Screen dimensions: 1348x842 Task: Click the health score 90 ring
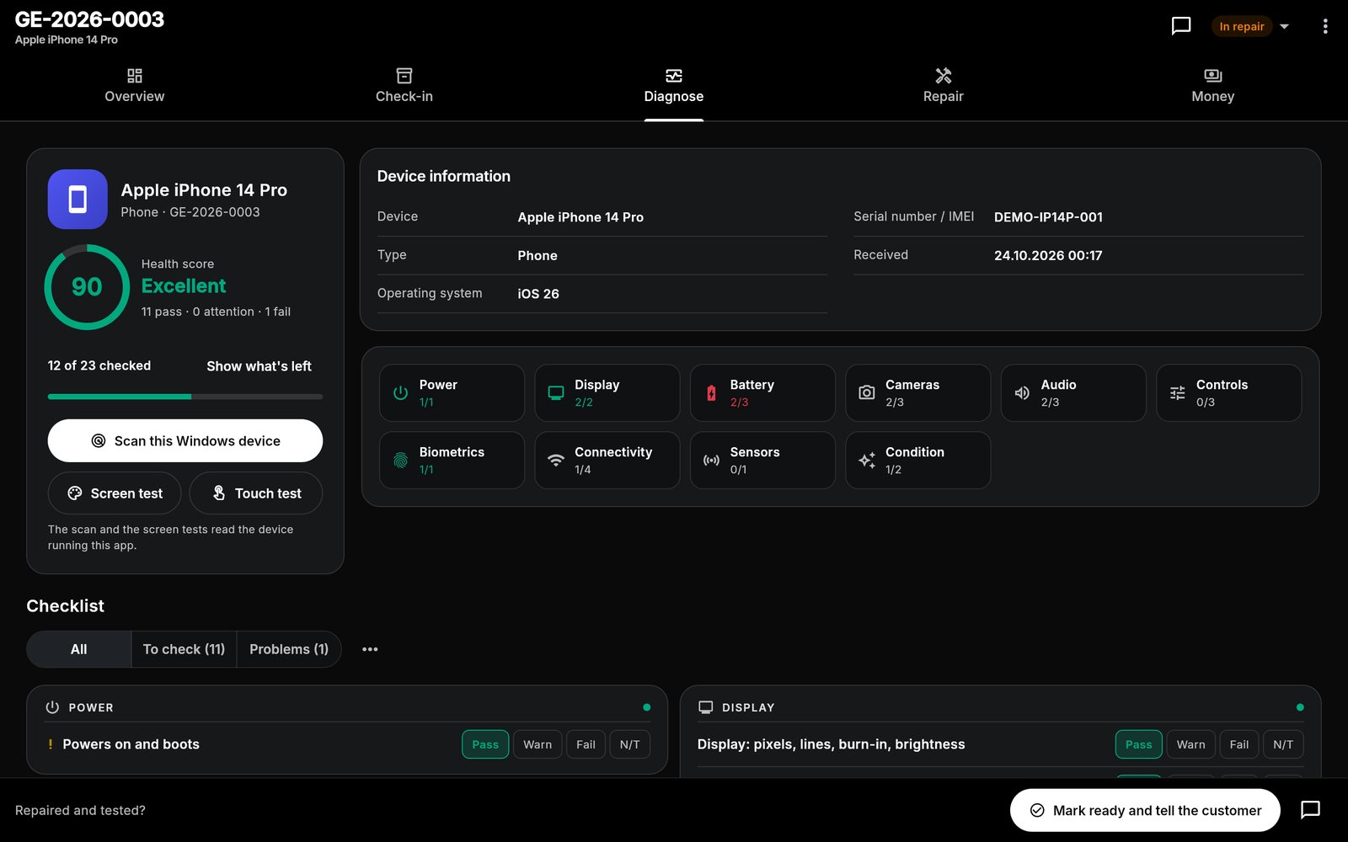point(87,287)
